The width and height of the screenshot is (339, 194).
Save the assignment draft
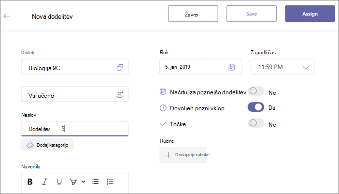click(x=252, y=14)
